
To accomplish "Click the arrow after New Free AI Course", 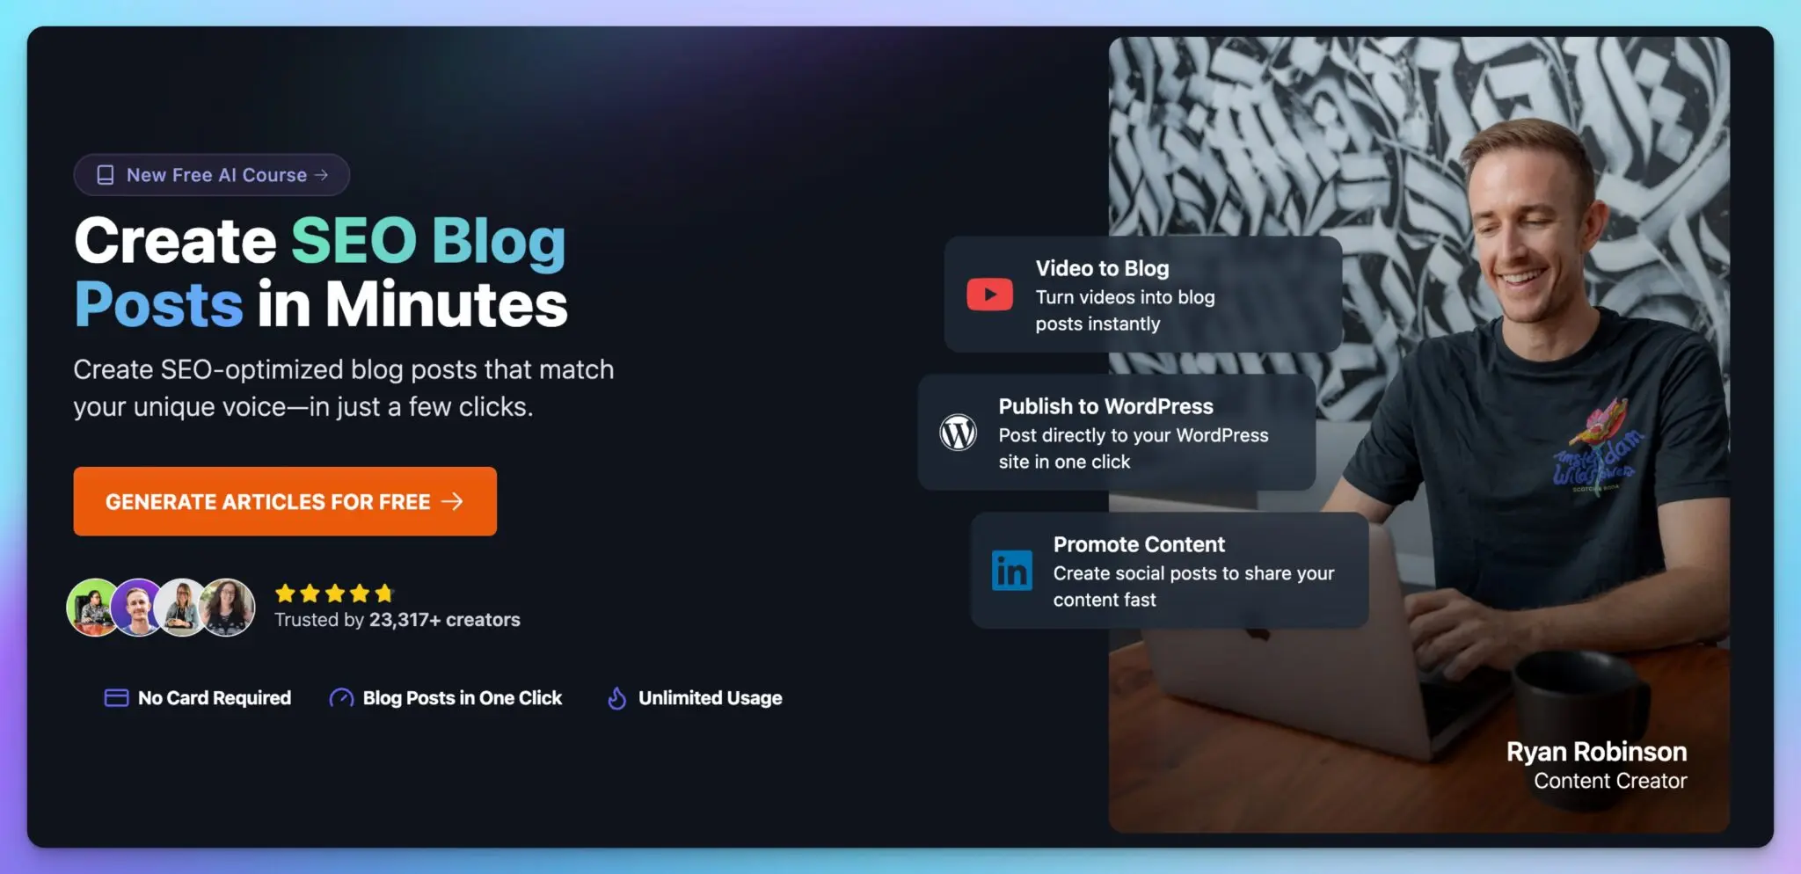I will (323, 174).
